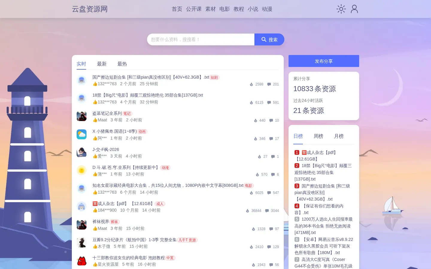Click flame icon on 豆瓣9.2分纪录片 row
The width and height of the screenshot is (431, 269).
coord(251,247)
